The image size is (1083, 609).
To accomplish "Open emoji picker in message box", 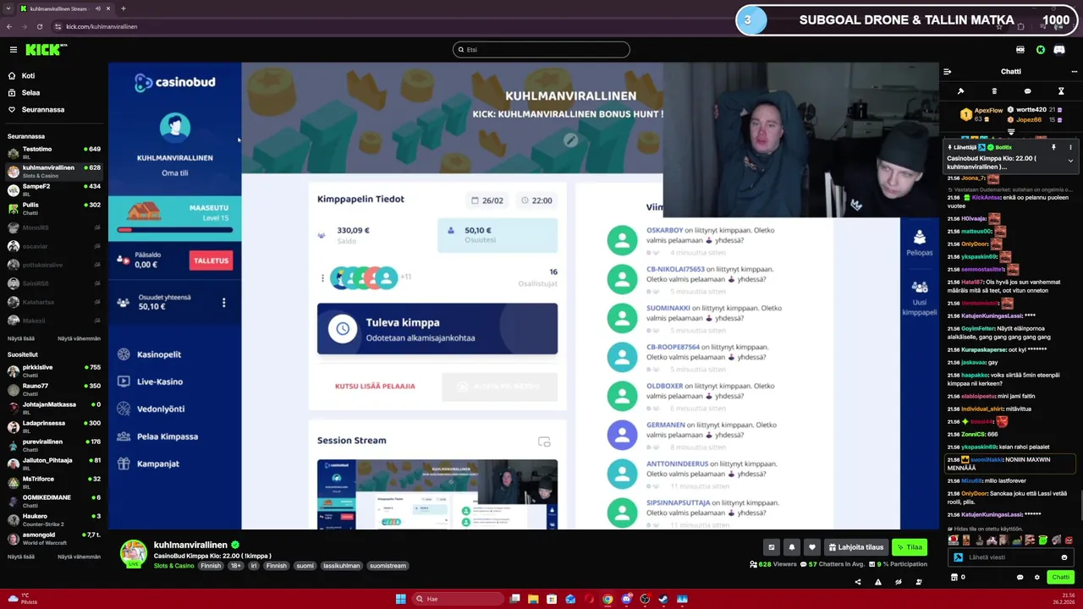I will click(1064, 557).
